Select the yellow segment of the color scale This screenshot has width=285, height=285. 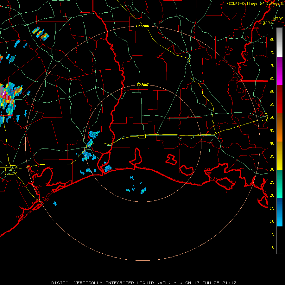(280, 156)
